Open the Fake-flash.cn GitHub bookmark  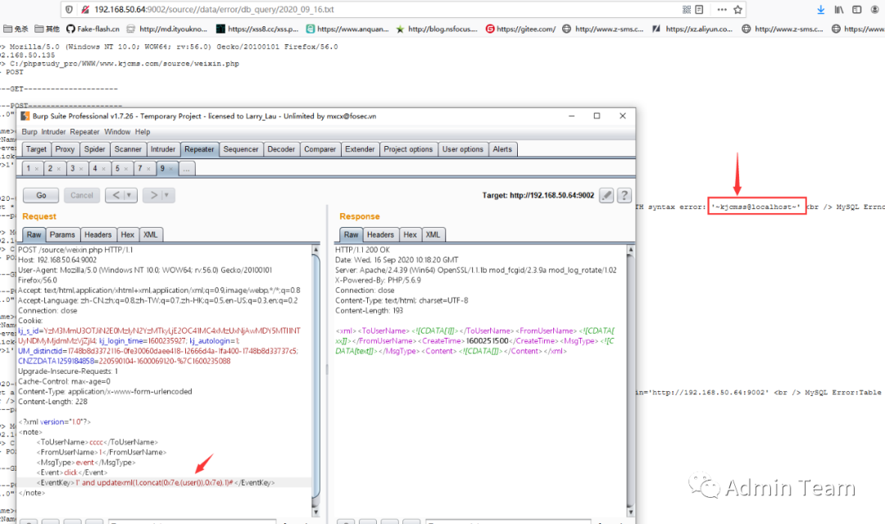tap(93, 29)
